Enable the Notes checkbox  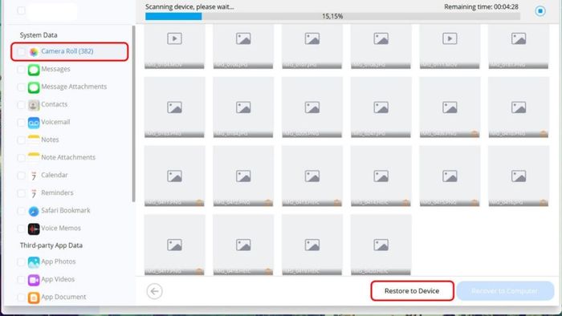click(21, 140)
